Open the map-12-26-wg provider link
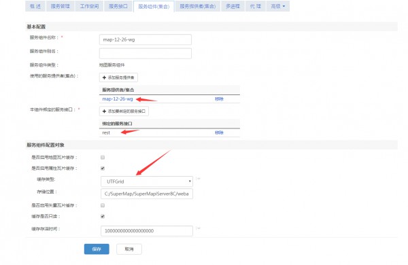The width and height of the screenshot is (408, 265). (x=118, y=99)
